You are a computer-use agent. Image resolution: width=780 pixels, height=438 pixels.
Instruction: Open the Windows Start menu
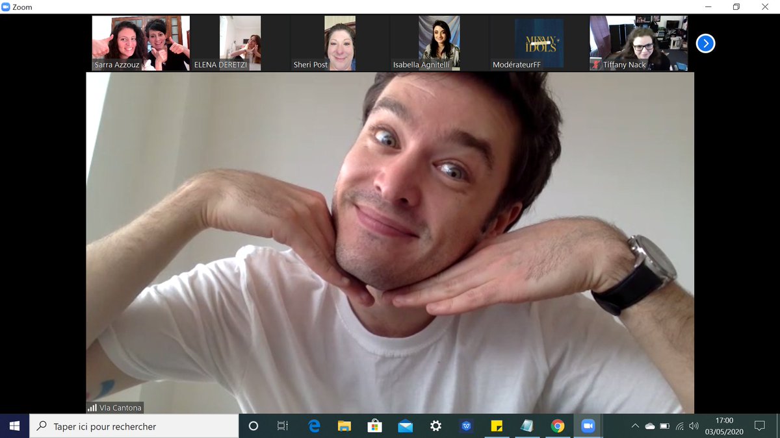(14, 426)
